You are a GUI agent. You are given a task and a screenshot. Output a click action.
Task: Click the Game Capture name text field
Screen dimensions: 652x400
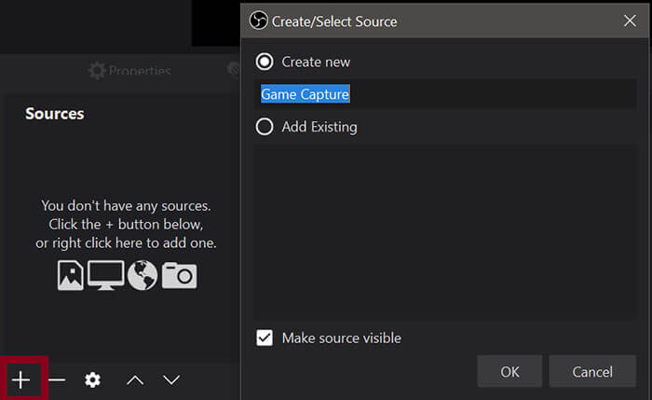coord(447,94)
